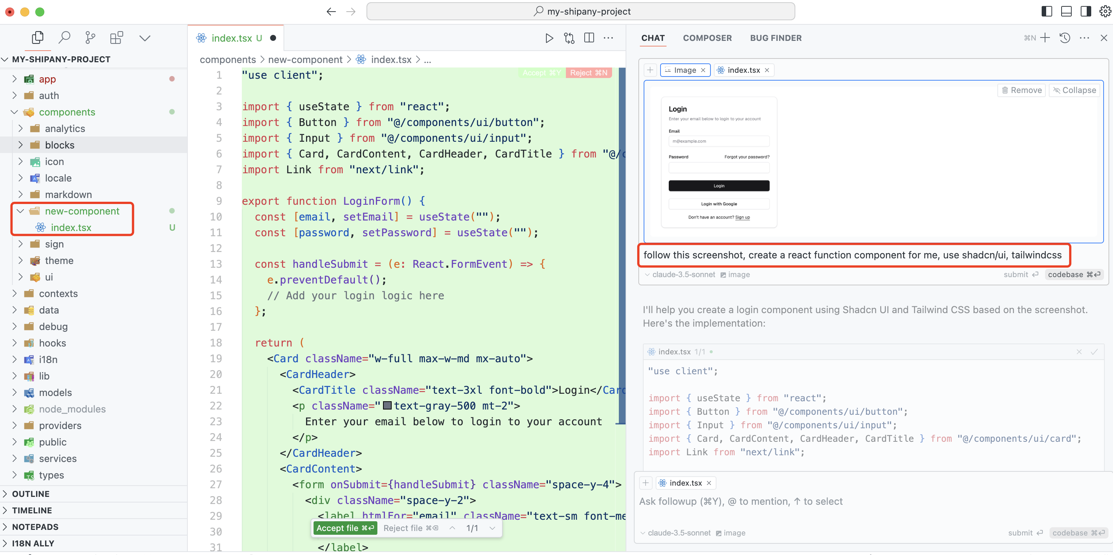Switch to the COMPOSER tab

pos(708,37)
